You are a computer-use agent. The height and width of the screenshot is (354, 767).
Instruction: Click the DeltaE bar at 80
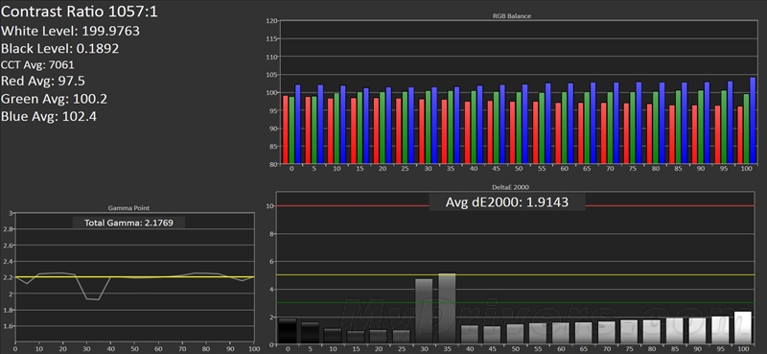(x=652, y=332)
